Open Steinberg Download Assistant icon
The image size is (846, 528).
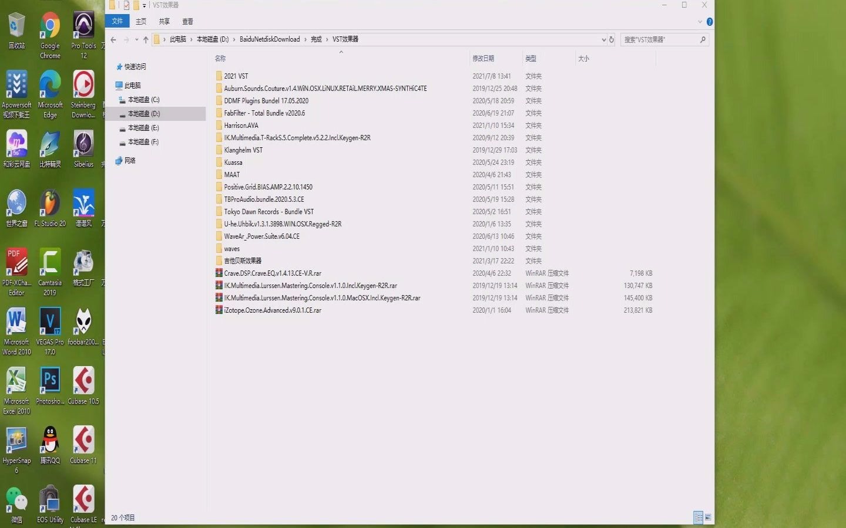click(x=83, y=94)
